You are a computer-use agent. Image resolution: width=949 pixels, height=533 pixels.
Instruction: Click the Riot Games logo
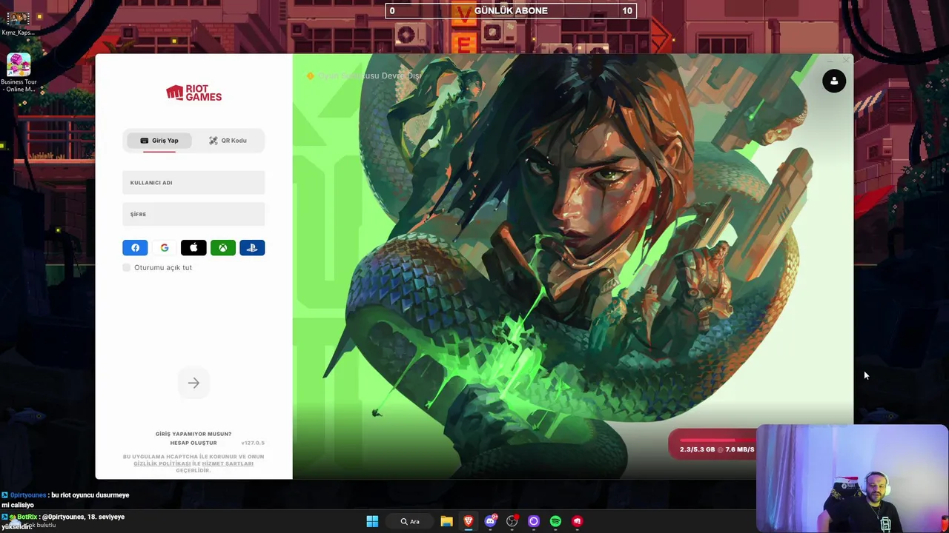[194, 93]
